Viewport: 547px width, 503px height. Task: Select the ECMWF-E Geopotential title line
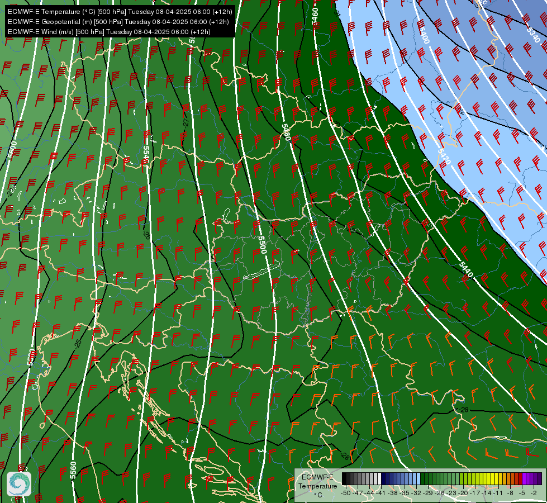(x=118, y=22)
